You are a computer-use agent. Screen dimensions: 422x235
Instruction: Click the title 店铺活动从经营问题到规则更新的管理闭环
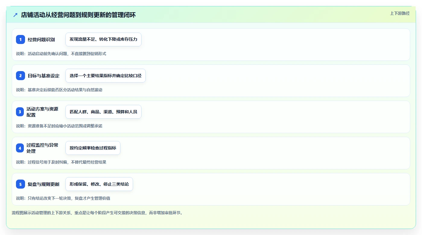(x=78, y=15)
